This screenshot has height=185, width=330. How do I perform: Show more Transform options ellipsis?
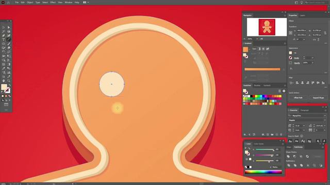pyautogui.click(x=325, y=43)
